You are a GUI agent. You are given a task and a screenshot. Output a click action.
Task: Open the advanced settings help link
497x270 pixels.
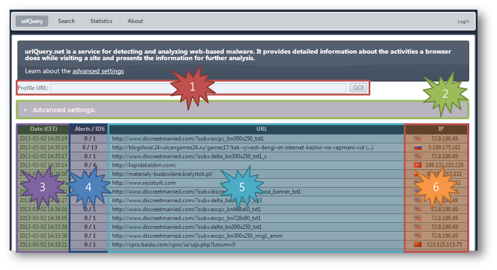(x=98, y=71)
